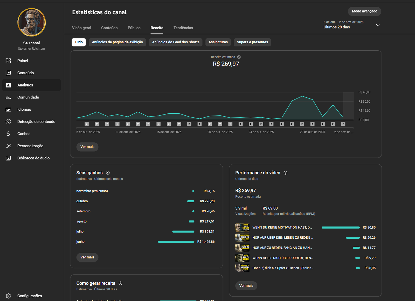
Task: Expand the Últimos 28 dias date dropdown
Action: coord(378,25)
